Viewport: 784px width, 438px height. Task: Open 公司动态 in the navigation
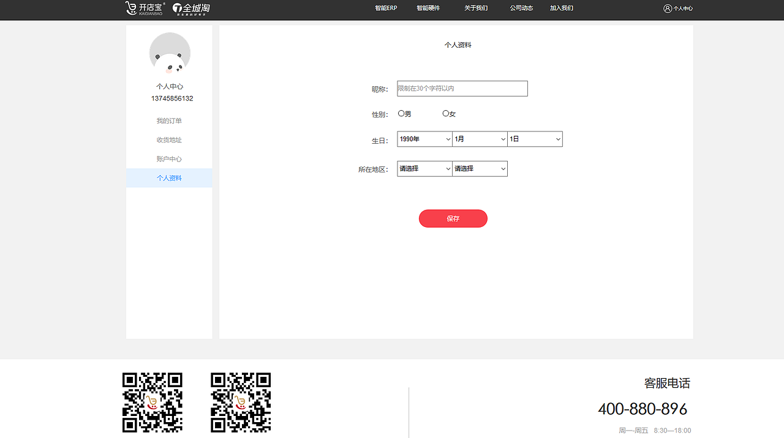(x=521, y=8)
